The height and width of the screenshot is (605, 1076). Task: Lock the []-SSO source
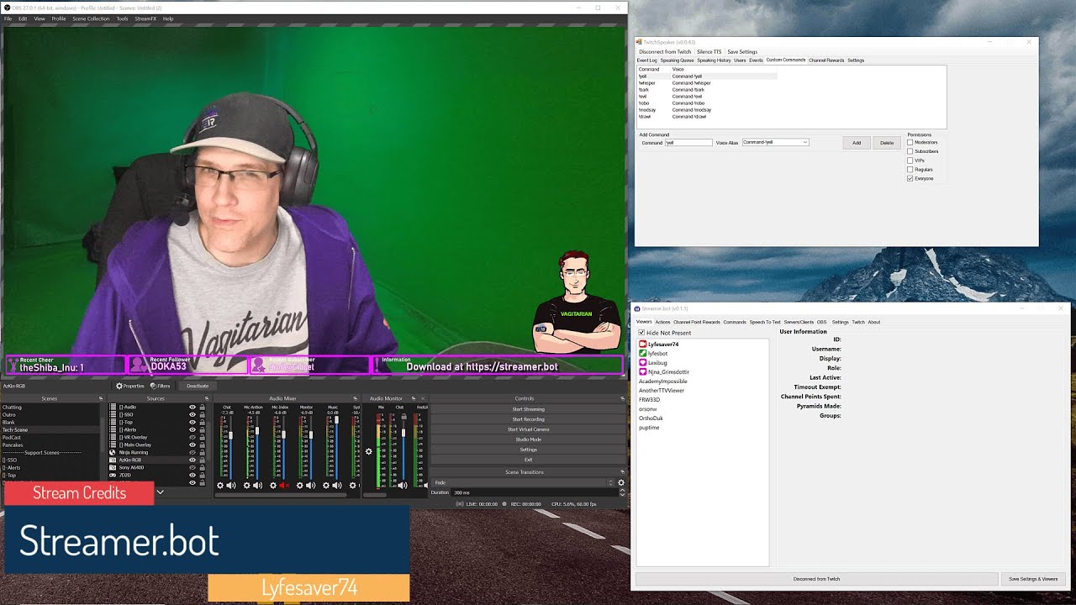tap(203, 414)
